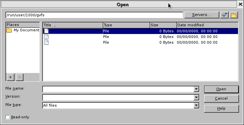Click the Help button
Viewport: 244px width, 125px height.
click(x=221, y=109)
